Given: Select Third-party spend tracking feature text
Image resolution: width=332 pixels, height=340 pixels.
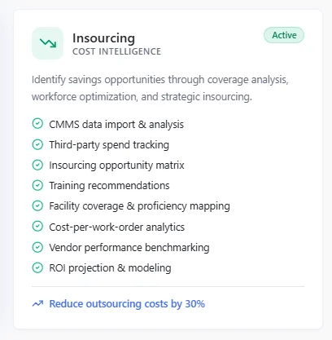Looking at the screenshot, I should [x=109, y=145].
